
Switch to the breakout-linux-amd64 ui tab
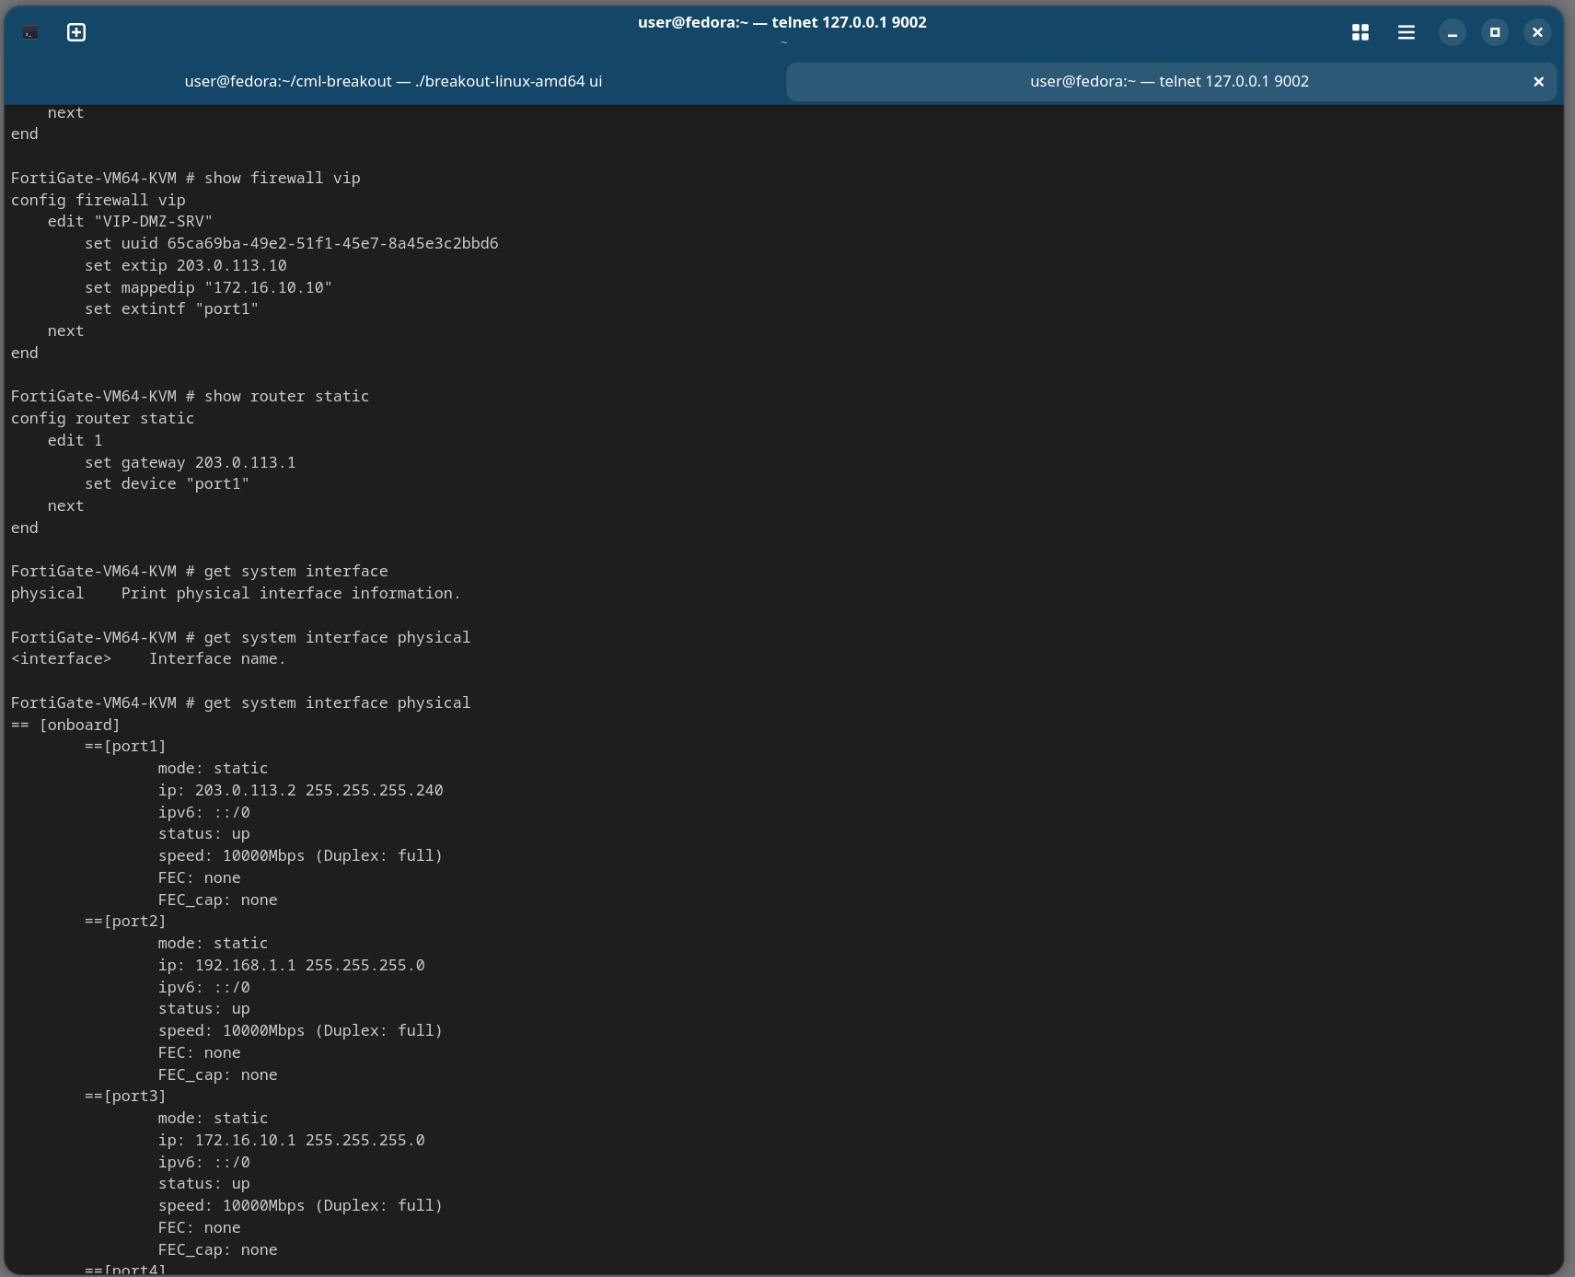pos(393,81)
